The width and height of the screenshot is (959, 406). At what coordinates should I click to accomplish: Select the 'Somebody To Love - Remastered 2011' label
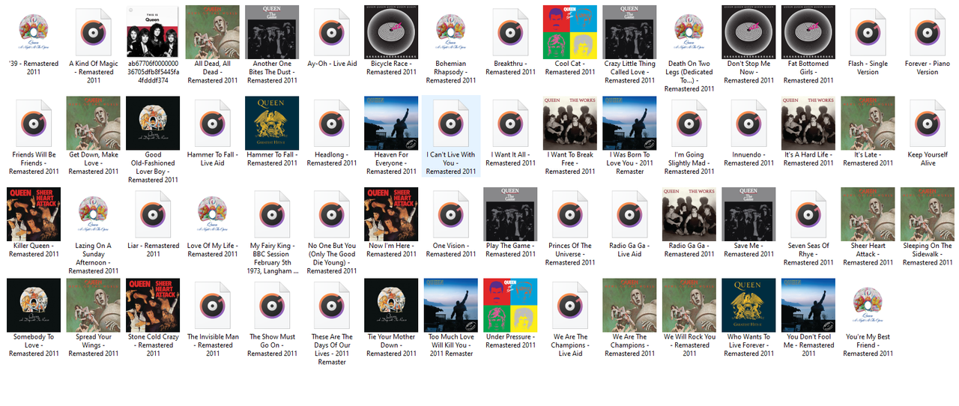click(x=34, y=345)
